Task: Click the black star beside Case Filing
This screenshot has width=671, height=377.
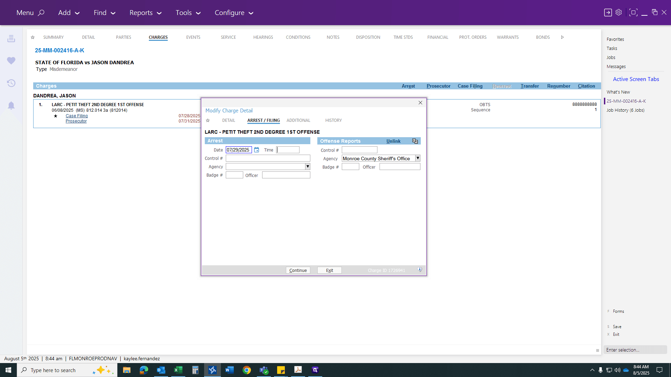Action: pyautogui.click(x=56, y=116)
